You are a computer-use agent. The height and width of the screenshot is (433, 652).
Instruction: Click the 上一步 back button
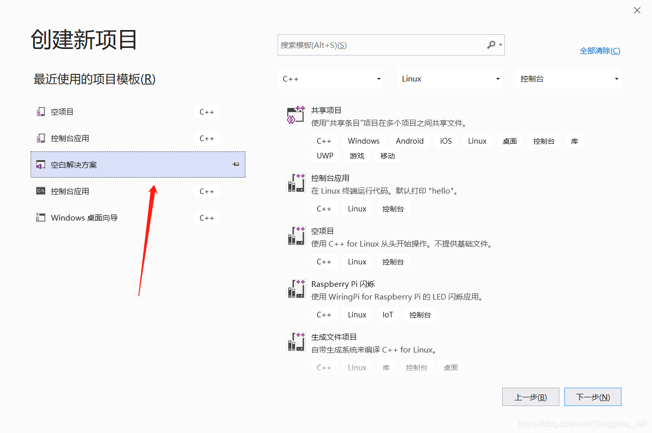[531, 397]
